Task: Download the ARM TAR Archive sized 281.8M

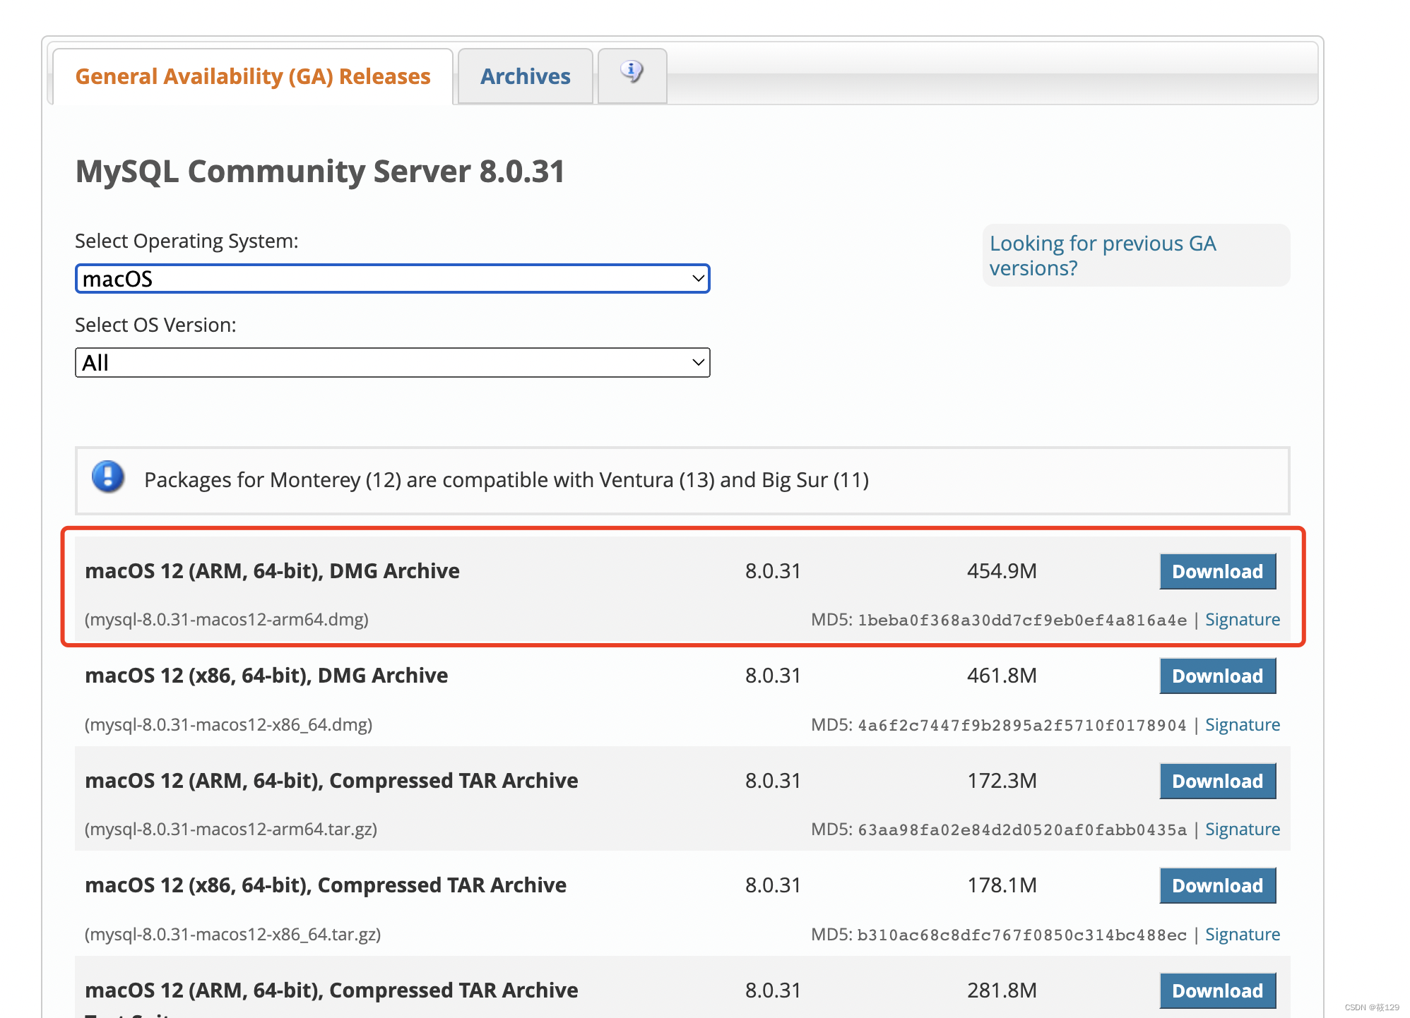Action: coord(1217,991)
